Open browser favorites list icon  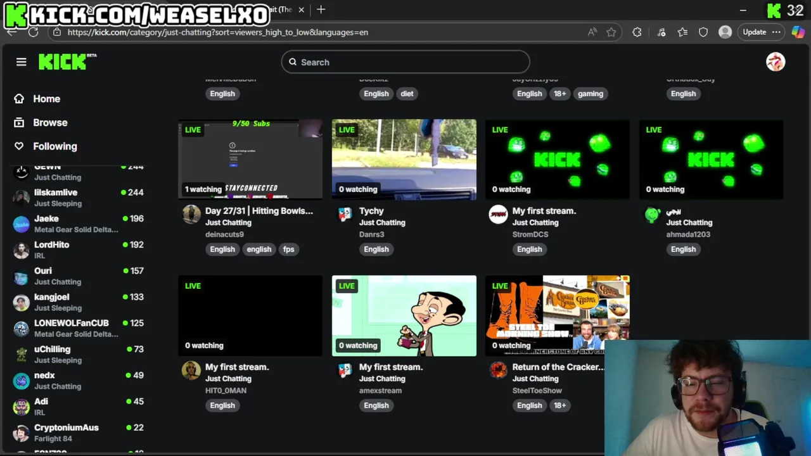[x=682, y=32]
